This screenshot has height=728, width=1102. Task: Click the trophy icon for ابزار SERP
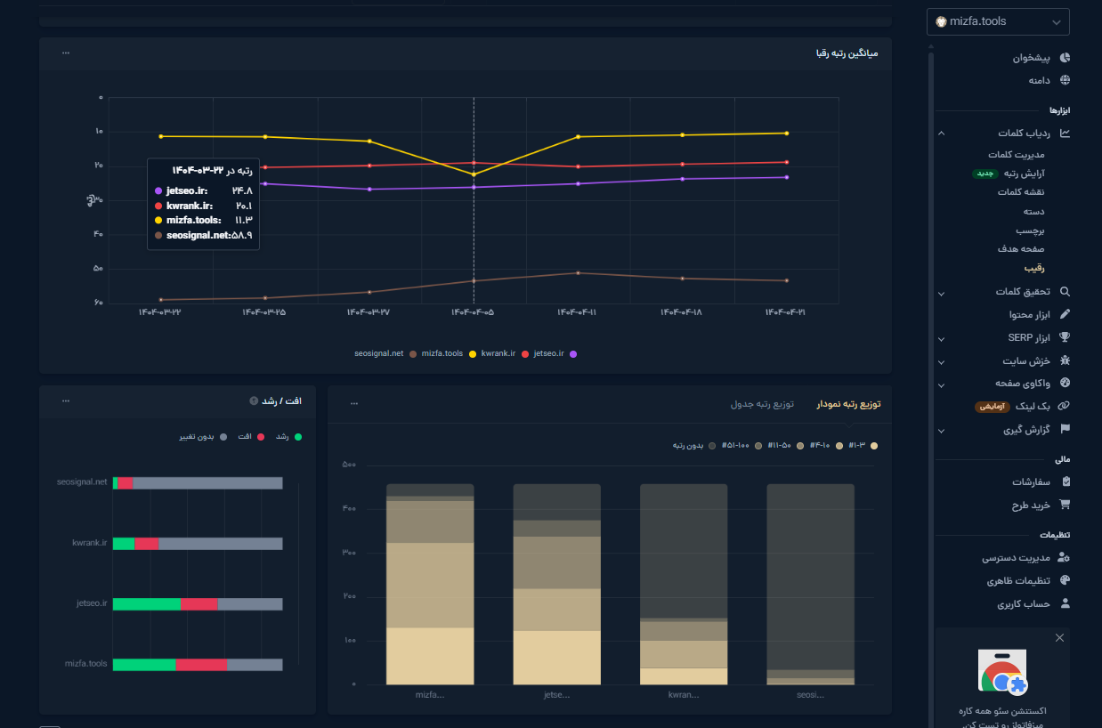[x=1065, y=338]
